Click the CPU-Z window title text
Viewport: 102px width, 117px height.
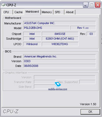[11, 5]
